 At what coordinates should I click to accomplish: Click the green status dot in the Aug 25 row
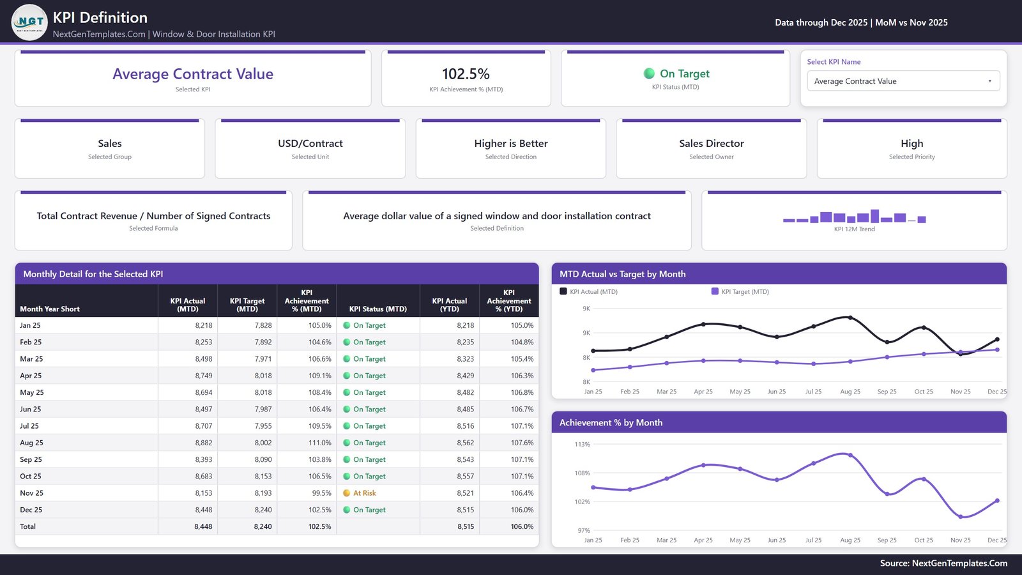pos(347,443)
